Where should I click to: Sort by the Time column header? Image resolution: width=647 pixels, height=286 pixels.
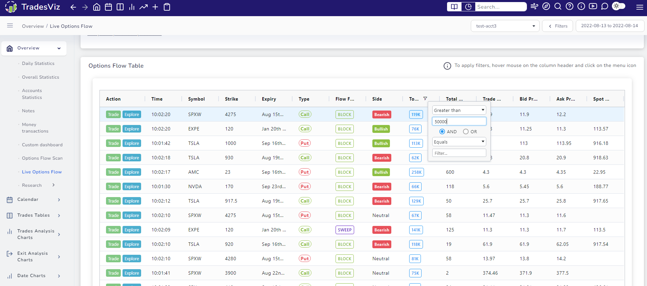157,99
